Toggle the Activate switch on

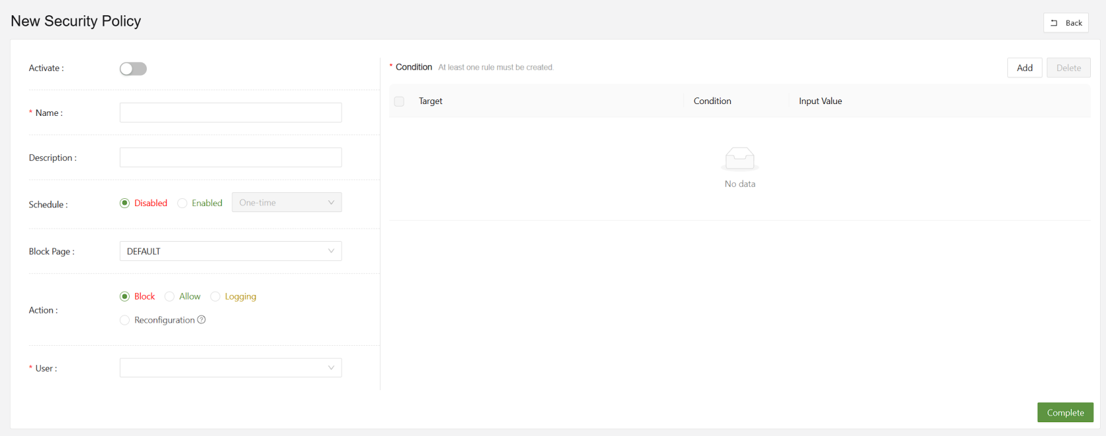[x=133, y=69]
